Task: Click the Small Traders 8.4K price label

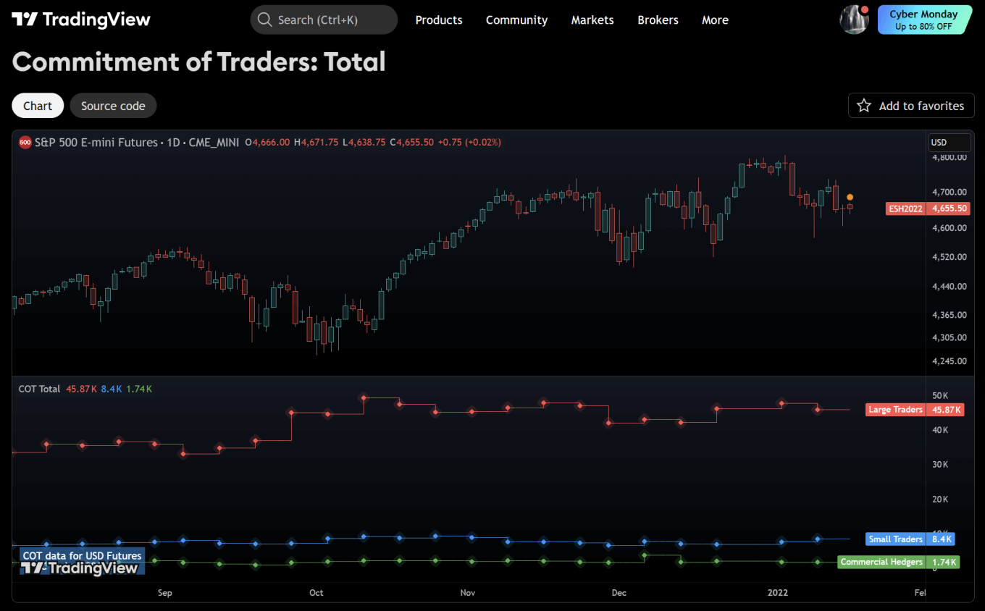Action: pos(910,539)
